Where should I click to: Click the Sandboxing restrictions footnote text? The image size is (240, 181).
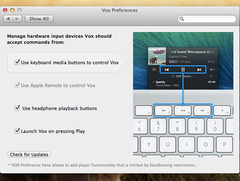102,165
